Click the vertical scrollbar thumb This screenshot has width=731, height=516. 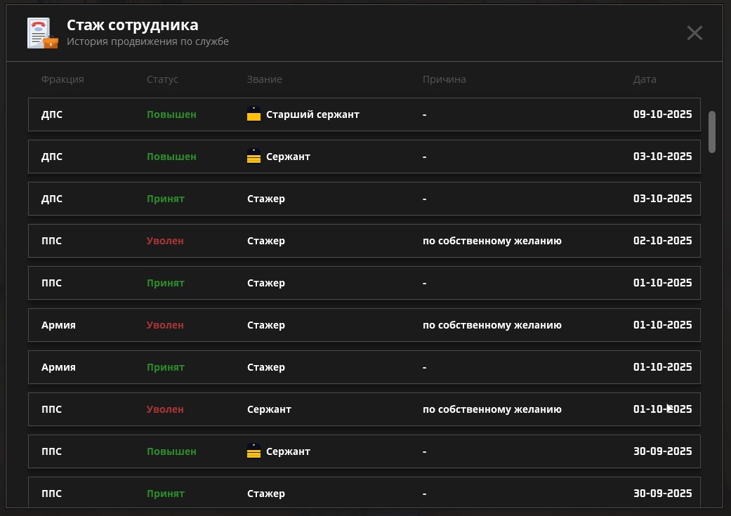[x=711, y=131]
